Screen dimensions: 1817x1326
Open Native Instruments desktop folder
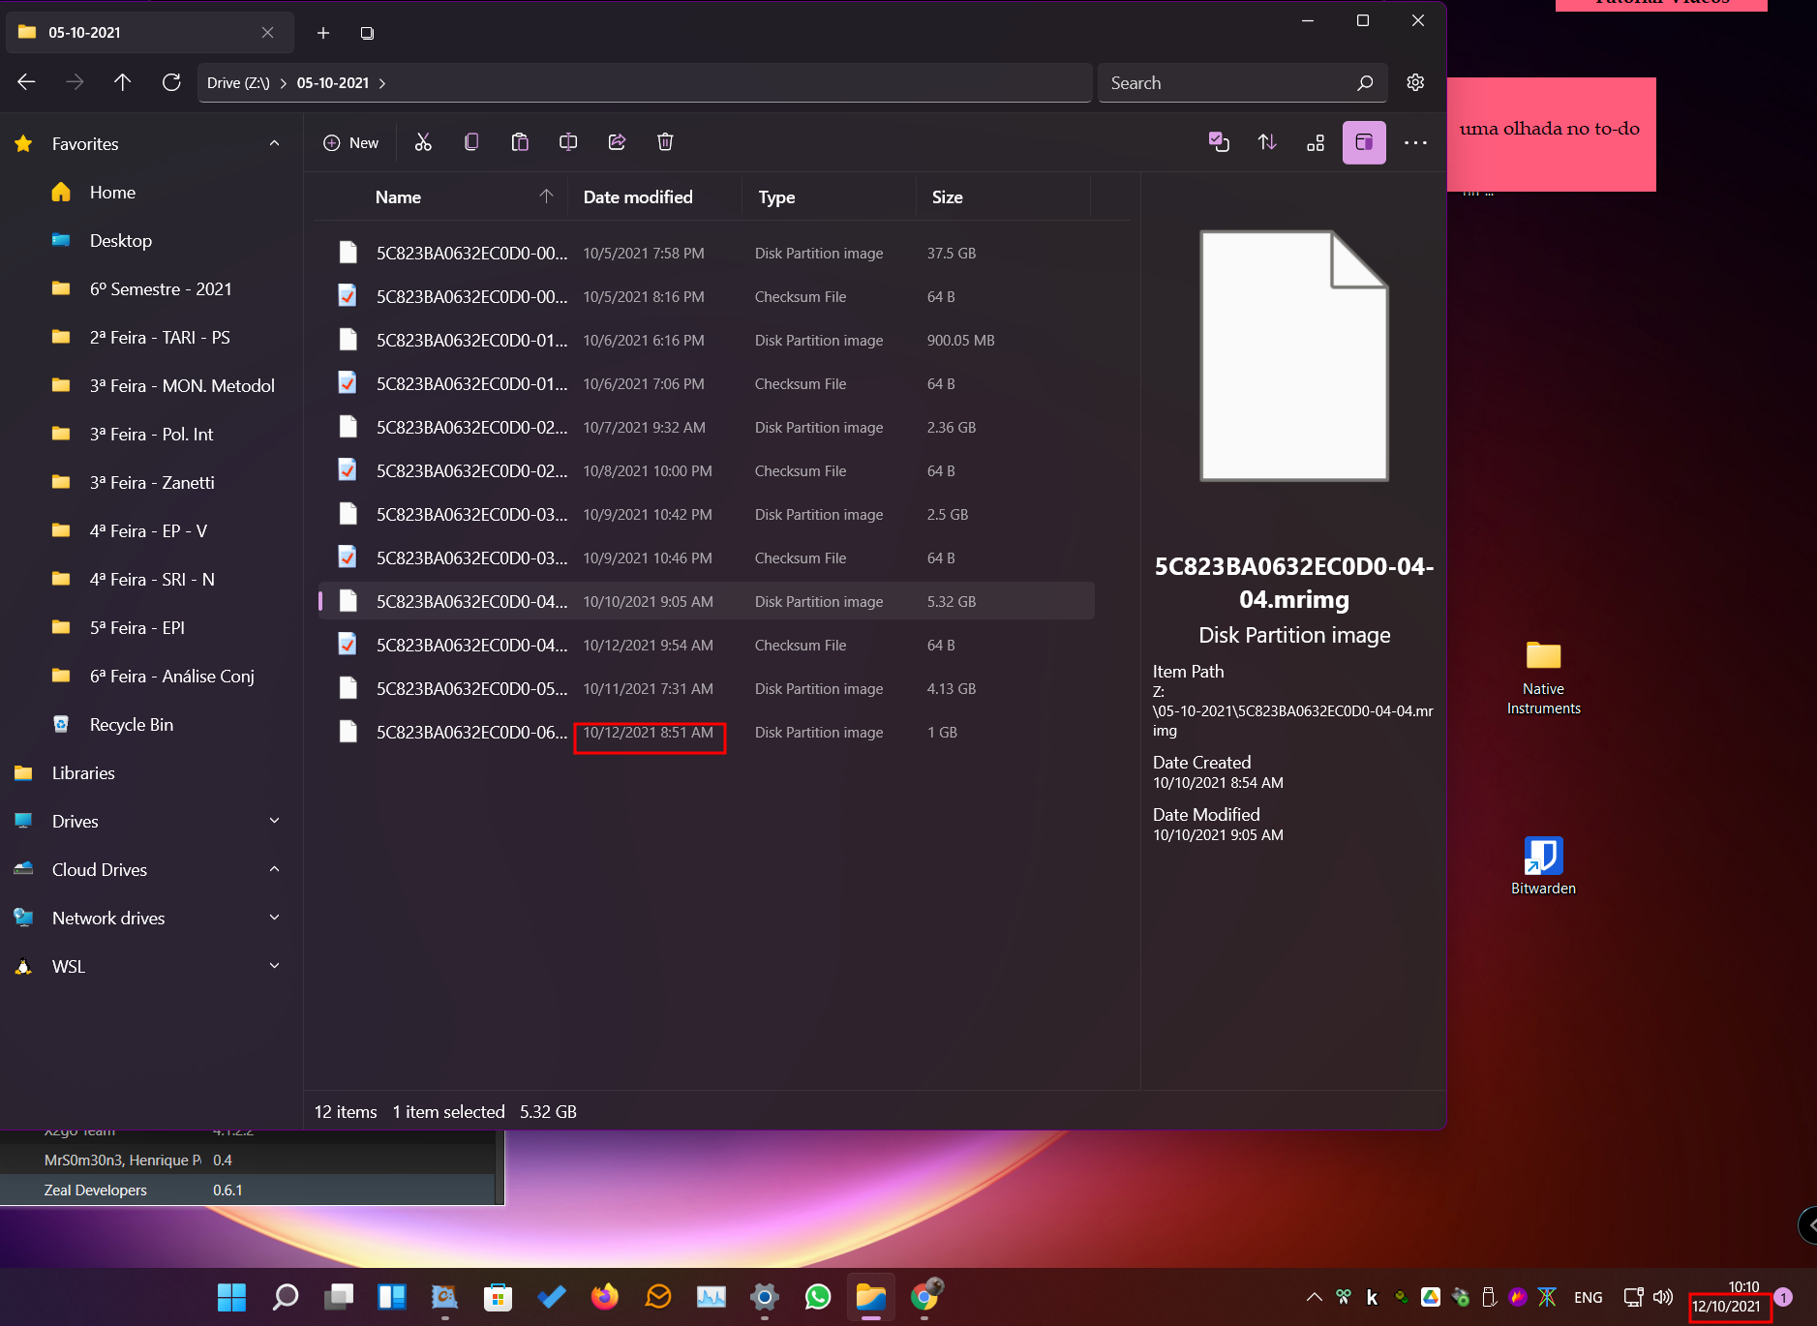(x=1543, y=678)
